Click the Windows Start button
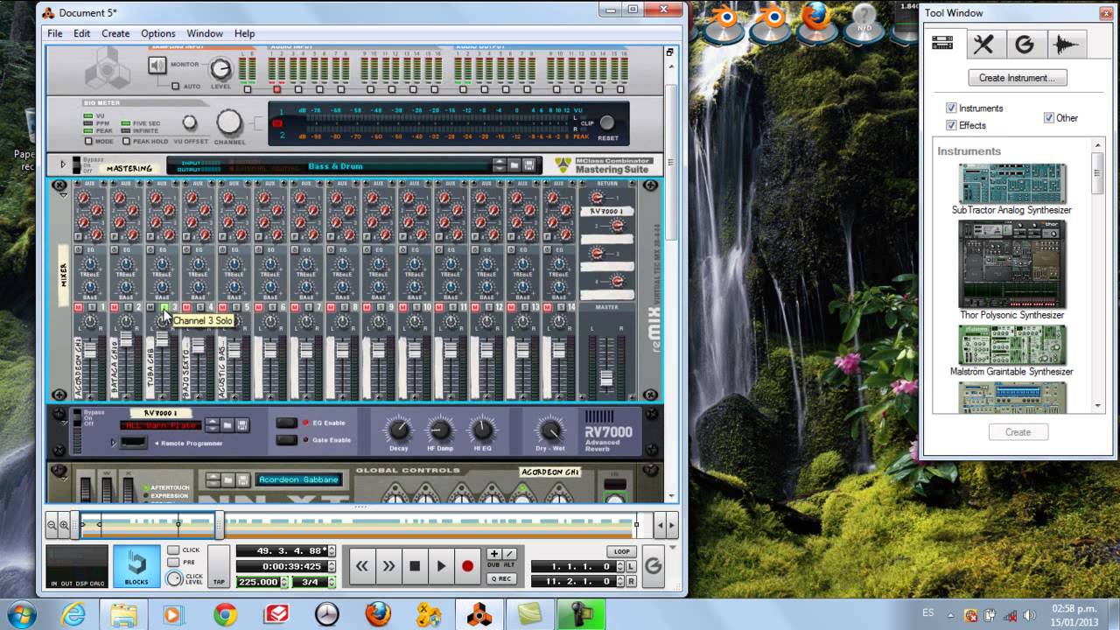Screen dimensions: 1120x630 click(20, 613)
